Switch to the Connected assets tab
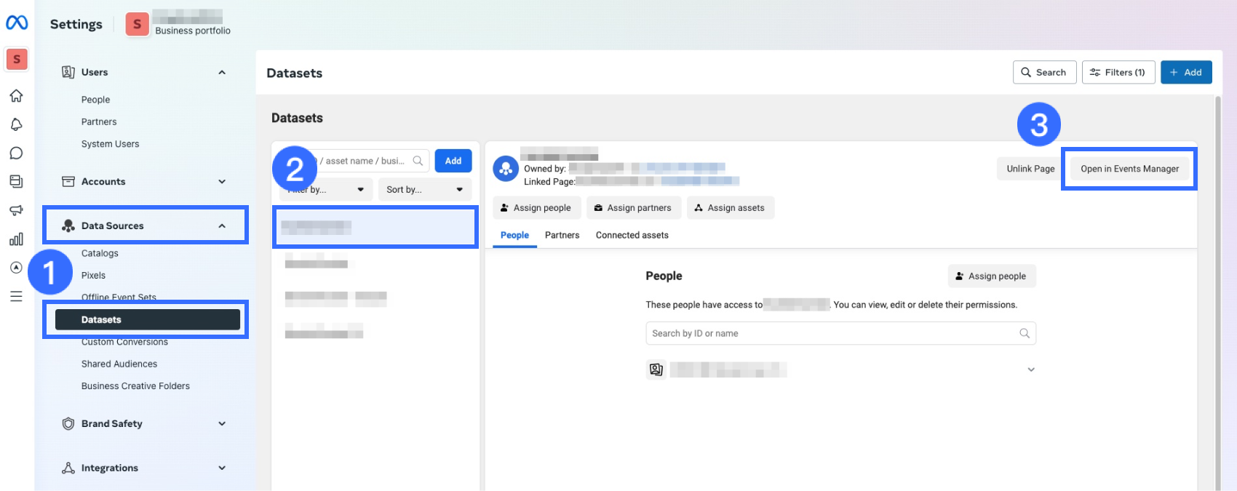Viewport: 1237px width, 491px height. (632, 235)
